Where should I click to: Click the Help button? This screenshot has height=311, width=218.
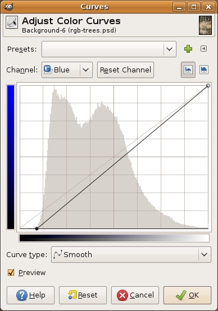(x=30, y=295)
